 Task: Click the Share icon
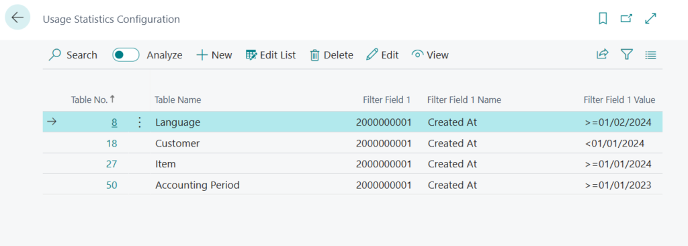(603, 54)
